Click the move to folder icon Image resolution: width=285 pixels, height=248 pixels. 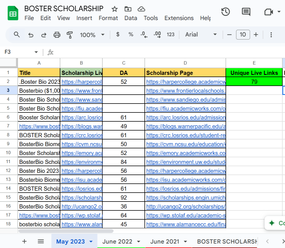[128, 9]
